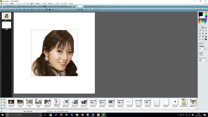Undo last action with red arrow icon
The width and height of the screenshot is (208, 117).
23,6
